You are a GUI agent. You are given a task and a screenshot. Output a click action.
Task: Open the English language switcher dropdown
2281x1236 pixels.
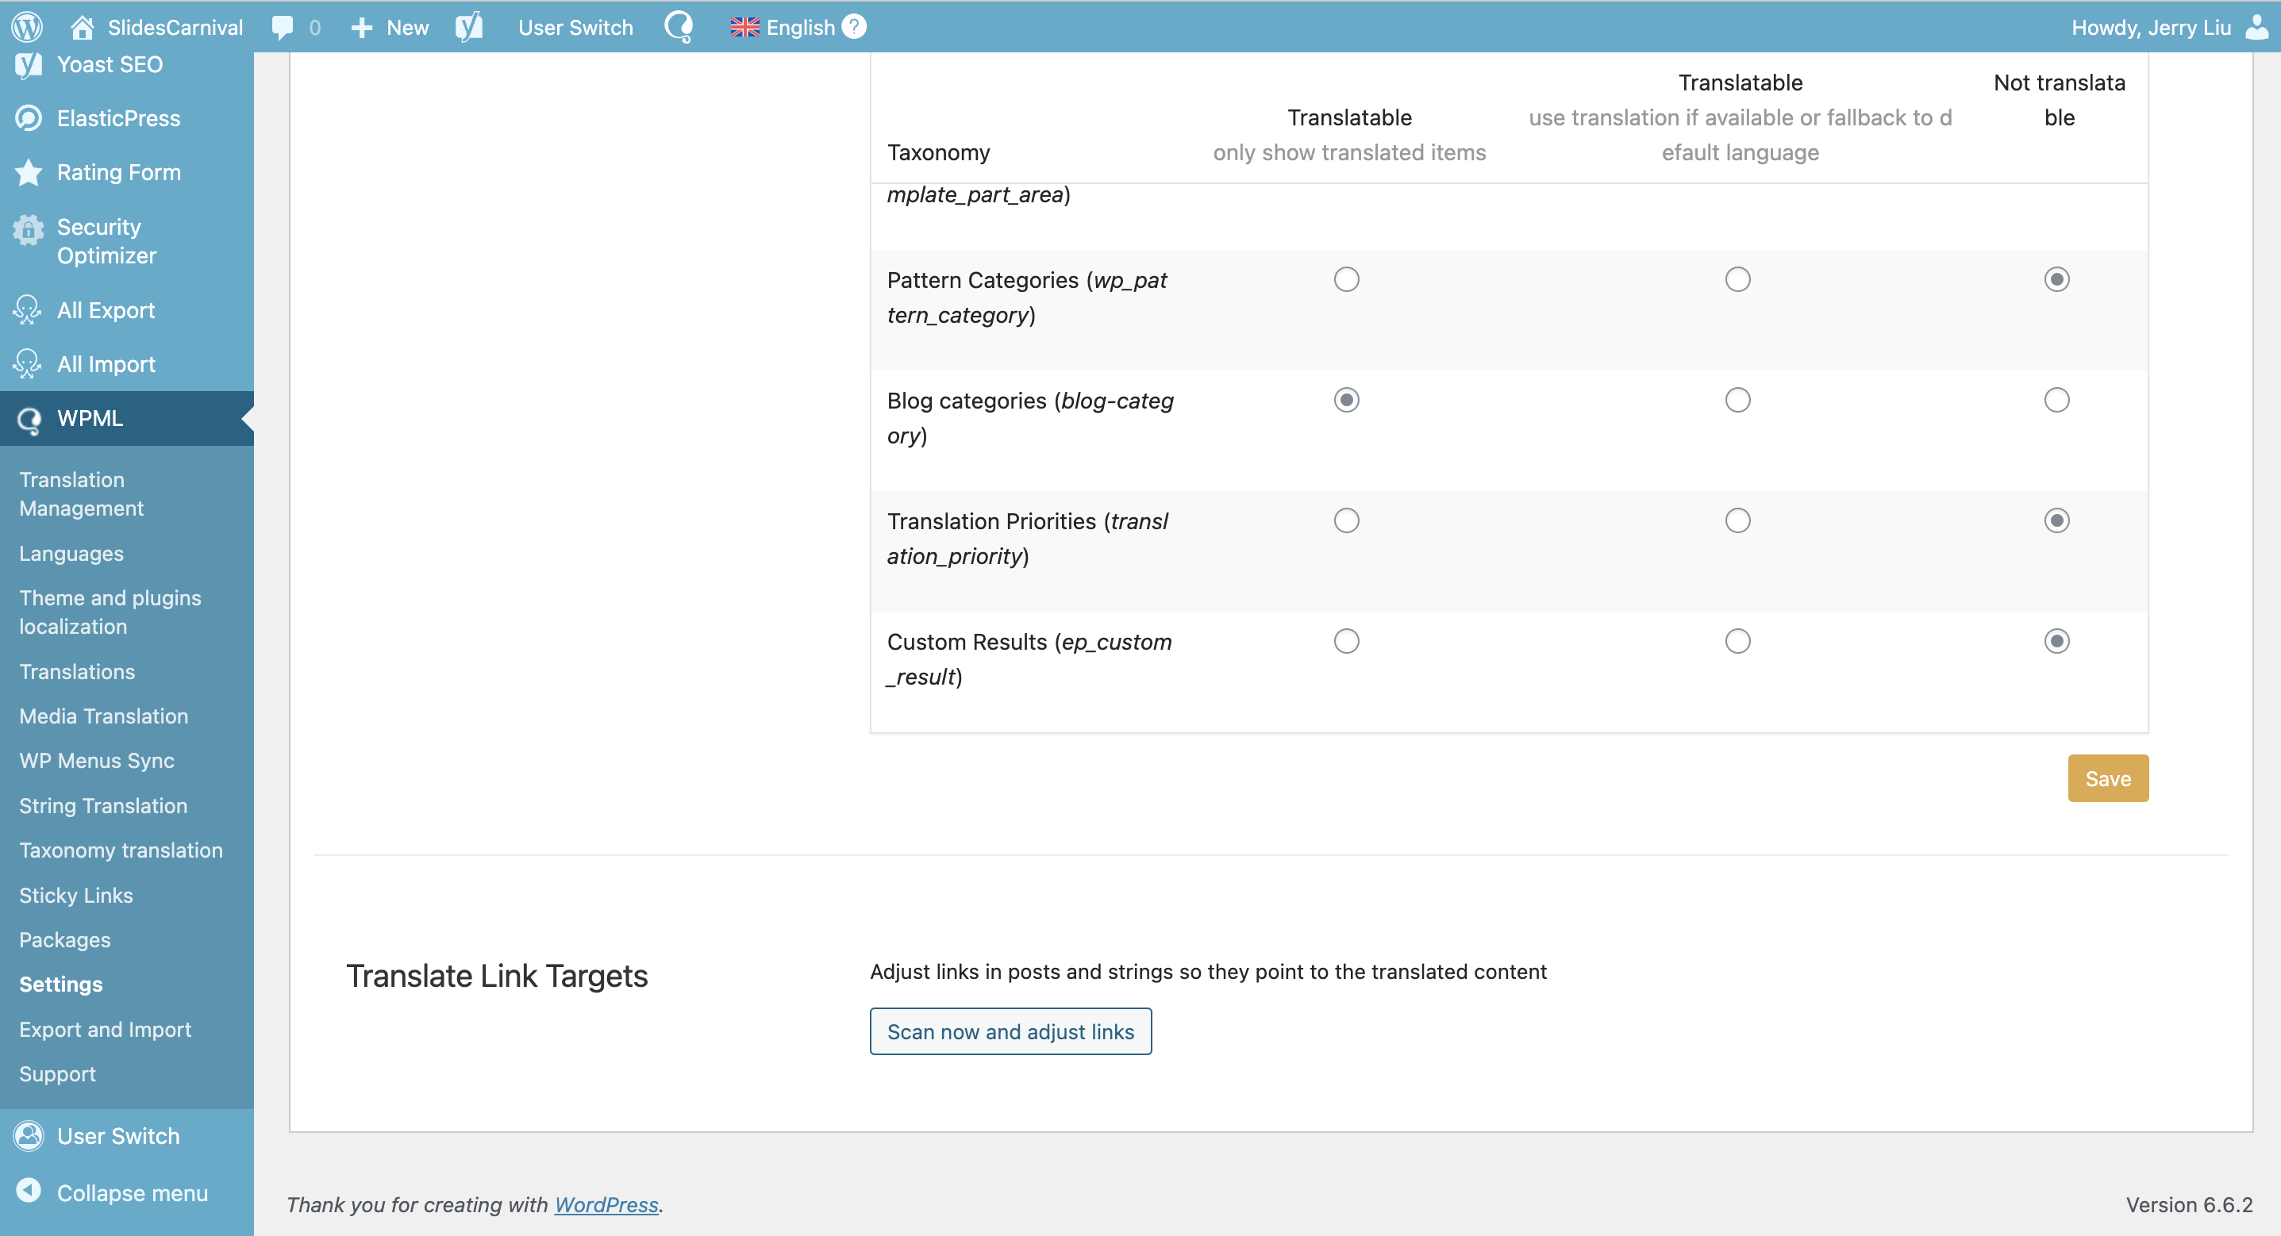click(783, 28)
